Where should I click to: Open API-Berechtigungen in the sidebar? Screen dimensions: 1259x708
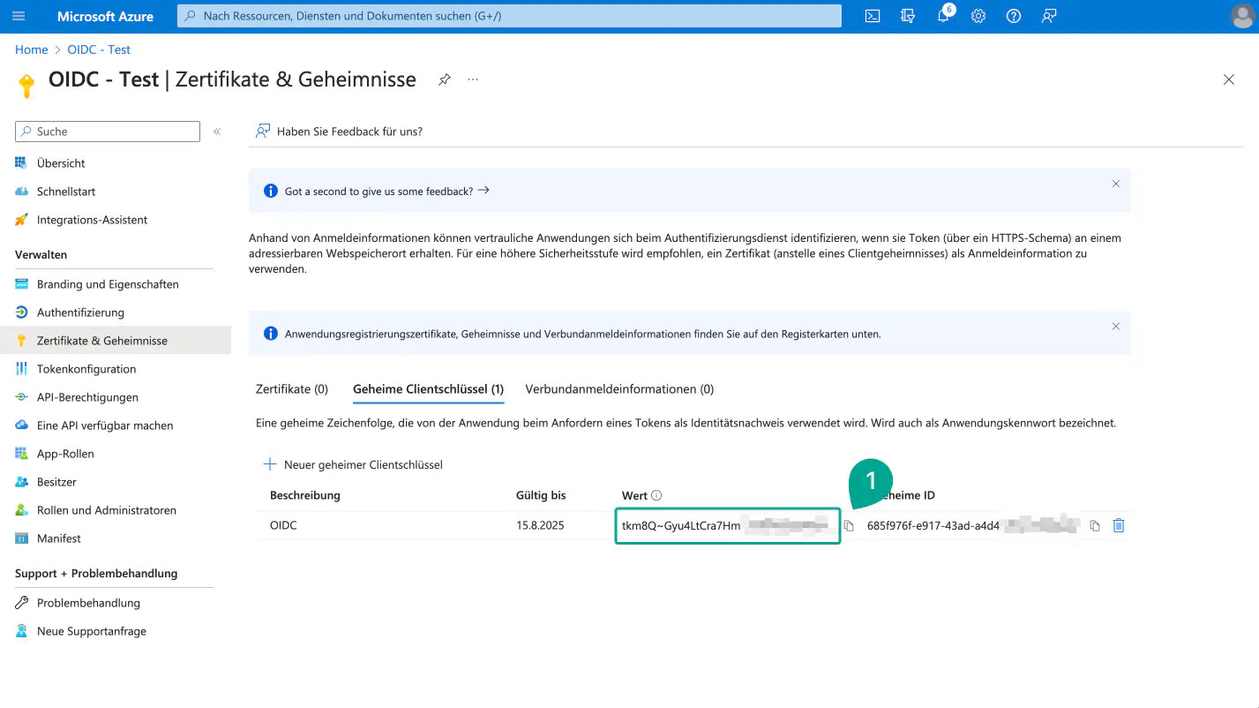pyautogui.click(x=87, y=397)
